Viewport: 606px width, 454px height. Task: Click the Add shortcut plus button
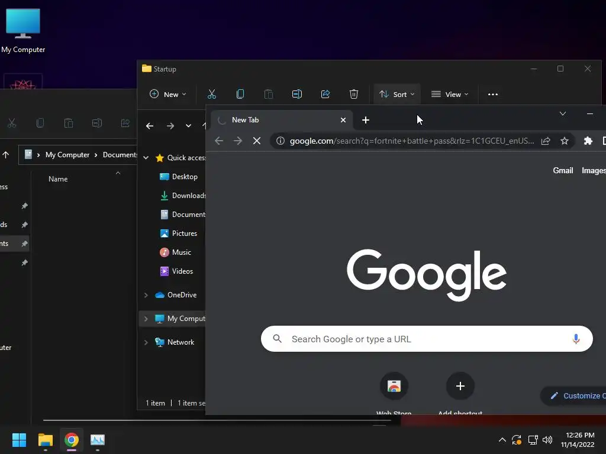click(x=460, y=386)
